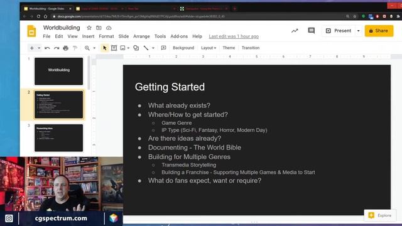Click the 'Getting Started' slide title
The height and width of the screenshot is (226, 402).
[170, 87]
